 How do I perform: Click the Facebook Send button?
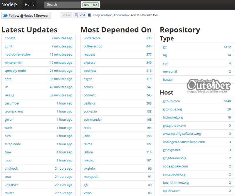[80, 15]
